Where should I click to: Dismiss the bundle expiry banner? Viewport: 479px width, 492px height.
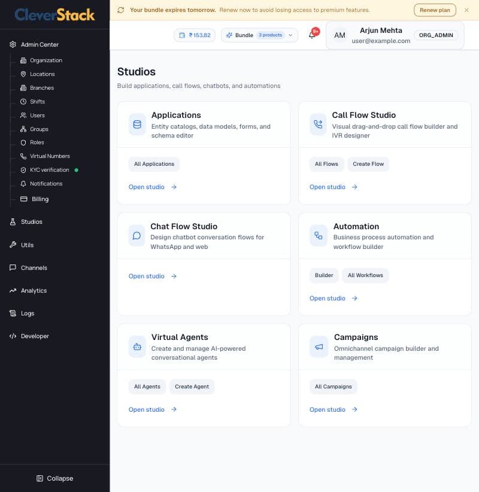[x=466, y=10]
